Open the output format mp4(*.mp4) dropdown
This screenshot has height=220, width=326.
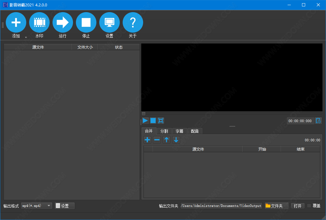tap(37, 206)
